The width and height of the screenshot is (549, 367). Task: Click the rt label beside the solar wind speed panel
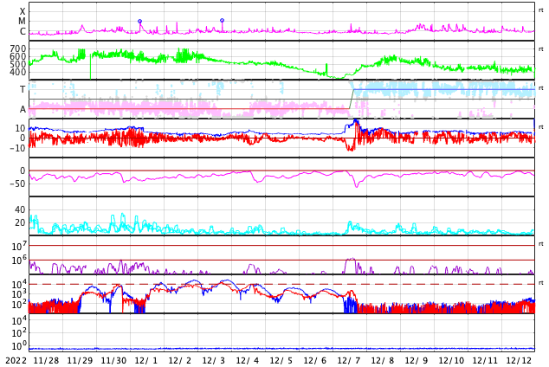pyautogui.click(x=541, y=49)
